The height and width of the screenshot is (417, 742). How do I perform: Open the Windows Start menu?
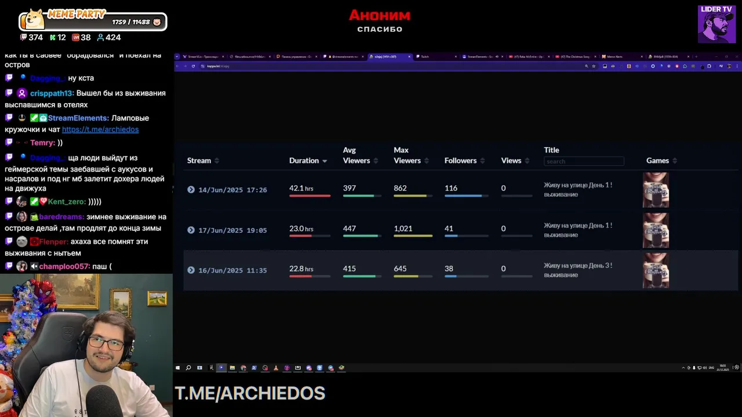click(x=177, y=368)
